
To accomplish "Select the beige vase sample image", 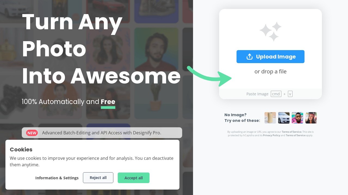I will pyautogui.click(x=270, y=118).
